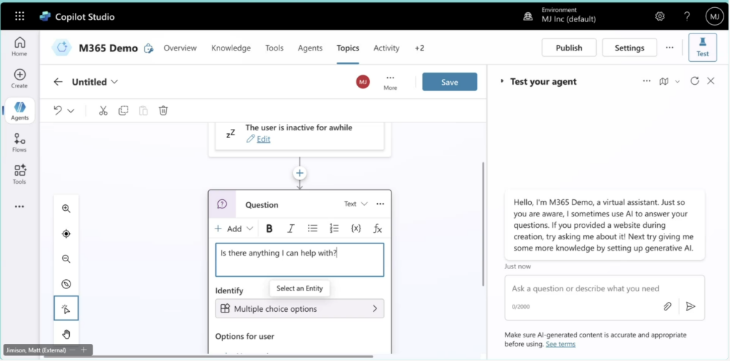Collapse the Test your agent triangle

(502, 81)
